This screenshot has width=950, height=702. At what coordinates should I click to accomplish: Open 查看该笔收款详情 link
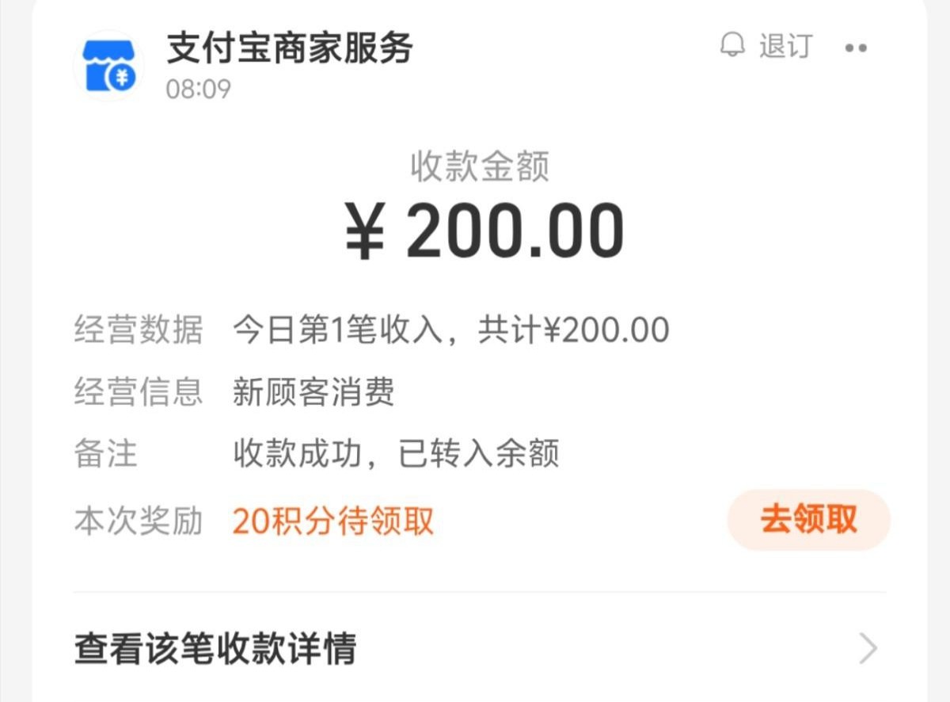(215, 649)
